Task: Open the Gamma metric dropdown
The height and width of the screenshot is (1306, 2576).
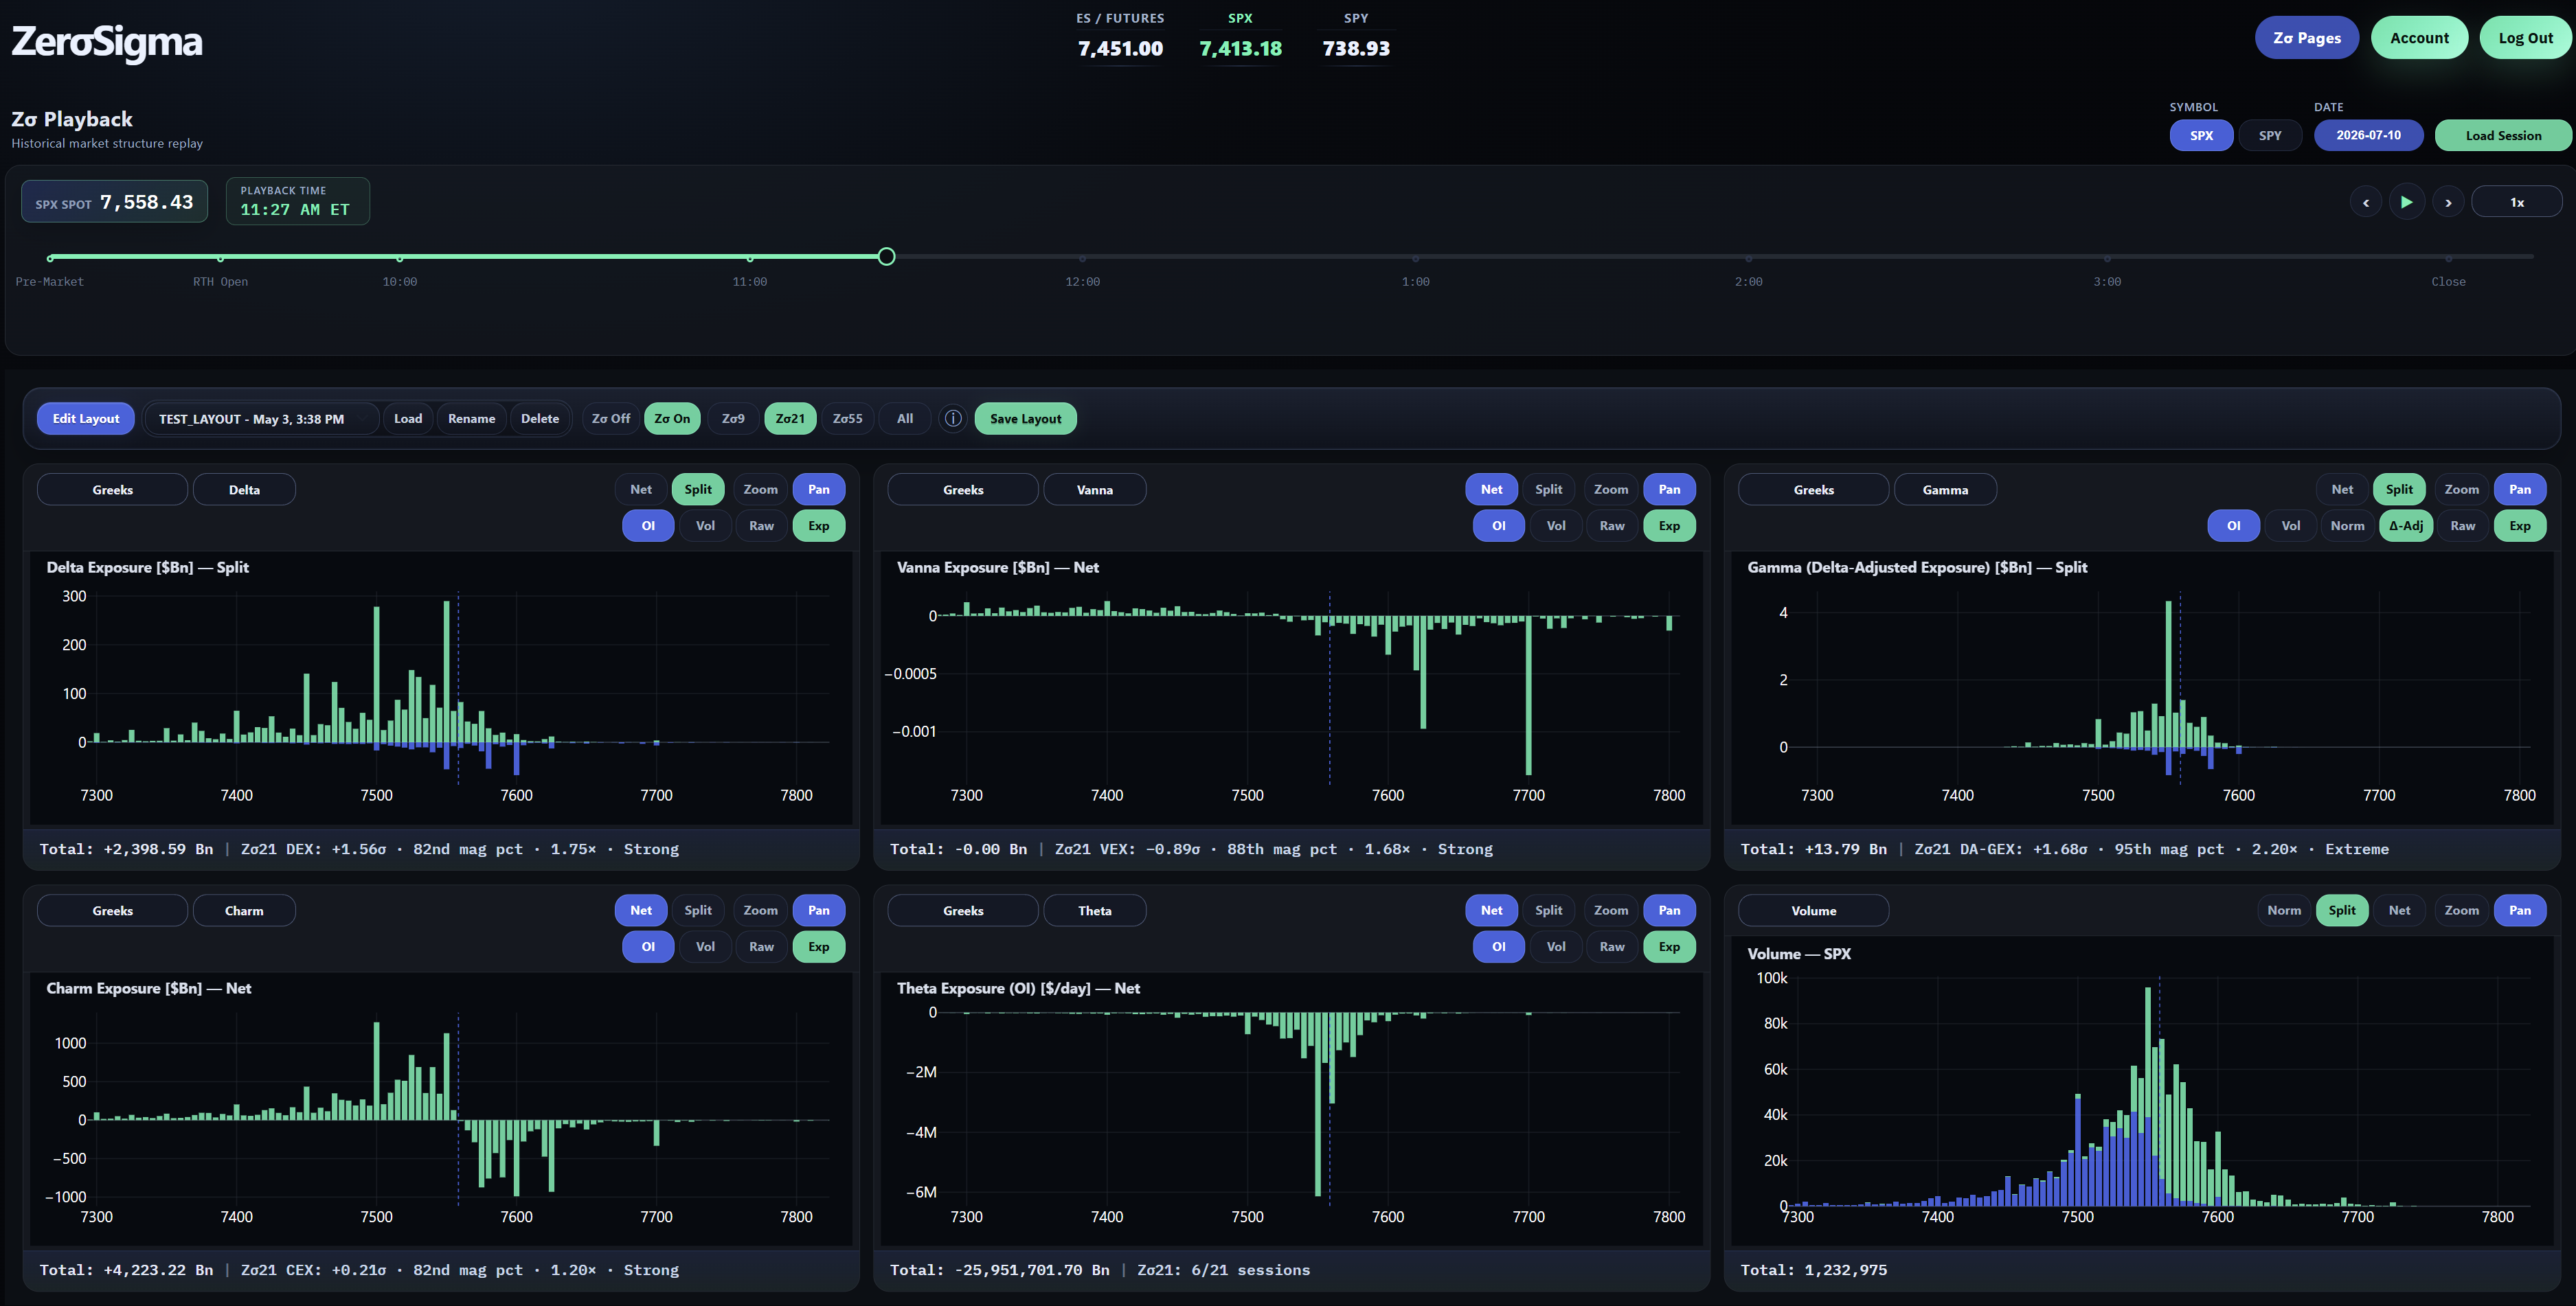Action: point(1945,490)
